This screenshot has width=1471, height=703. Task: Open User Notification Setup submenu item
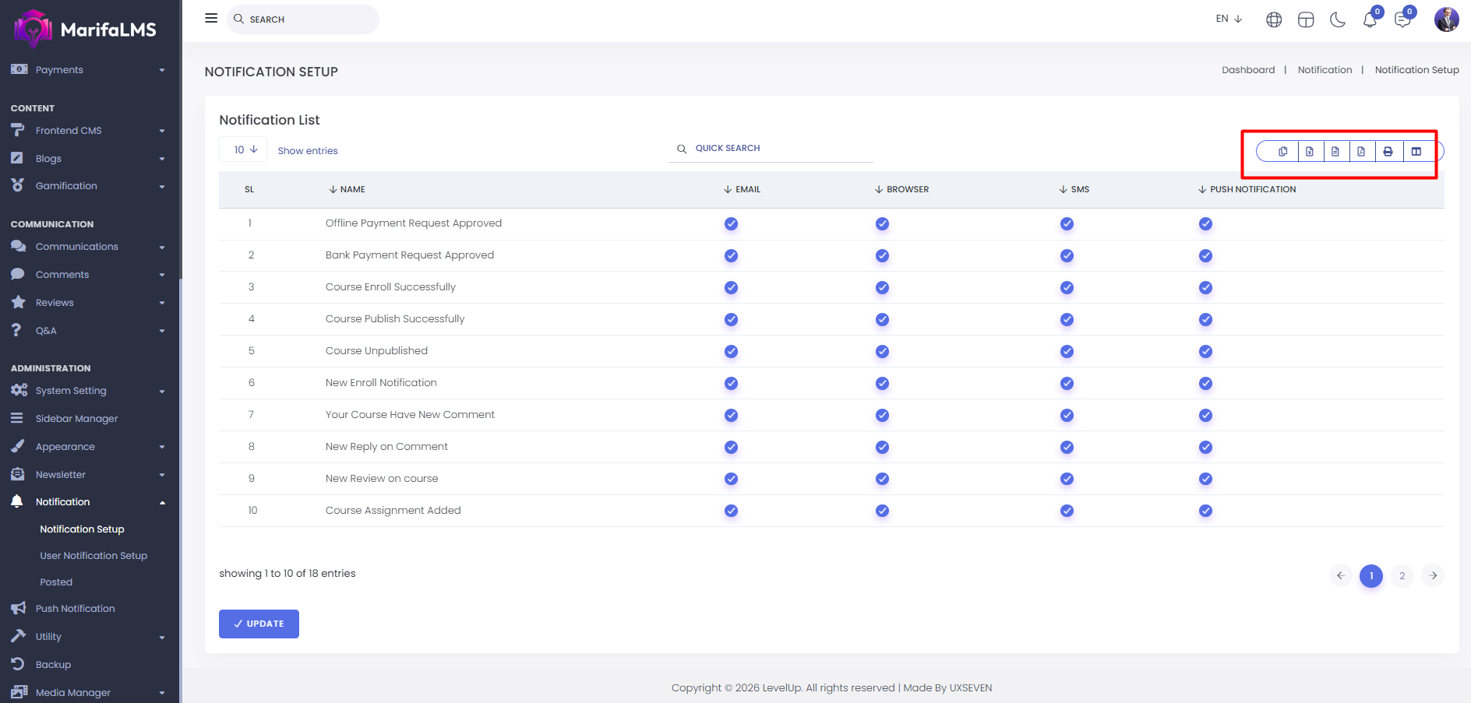click(x=93, y=556)
